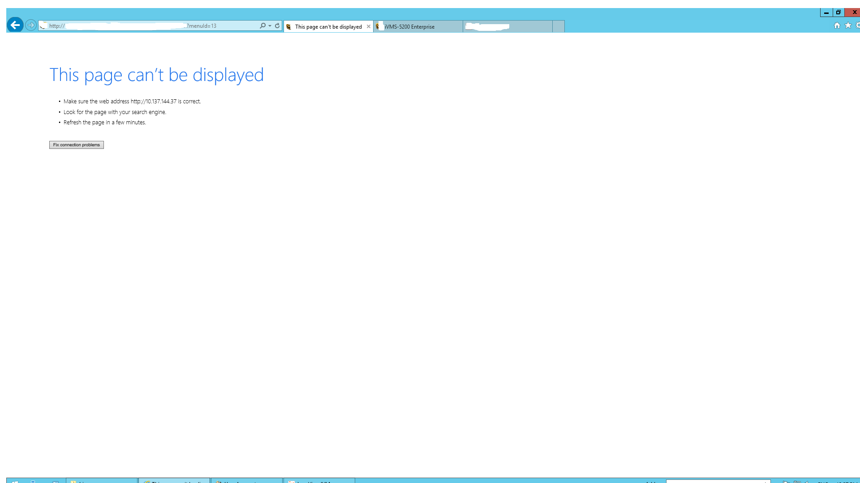Minimize the Internet Explorer window
The width and height of the screenshot is (860, 483).
pyautogui.click(x=826, y=13)
